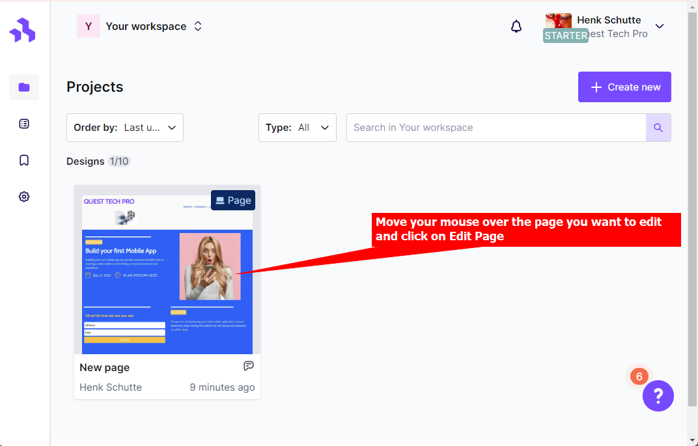Click the Henk Schutte author text on card
The height and width of the screenshot is (446, 698).
click(111, 387)
